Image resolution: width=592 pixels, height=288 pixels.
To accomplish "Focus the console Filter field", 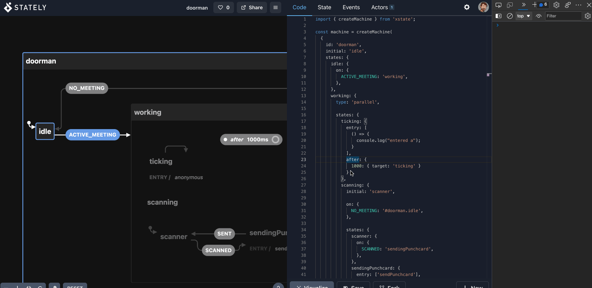I will 563,16.
